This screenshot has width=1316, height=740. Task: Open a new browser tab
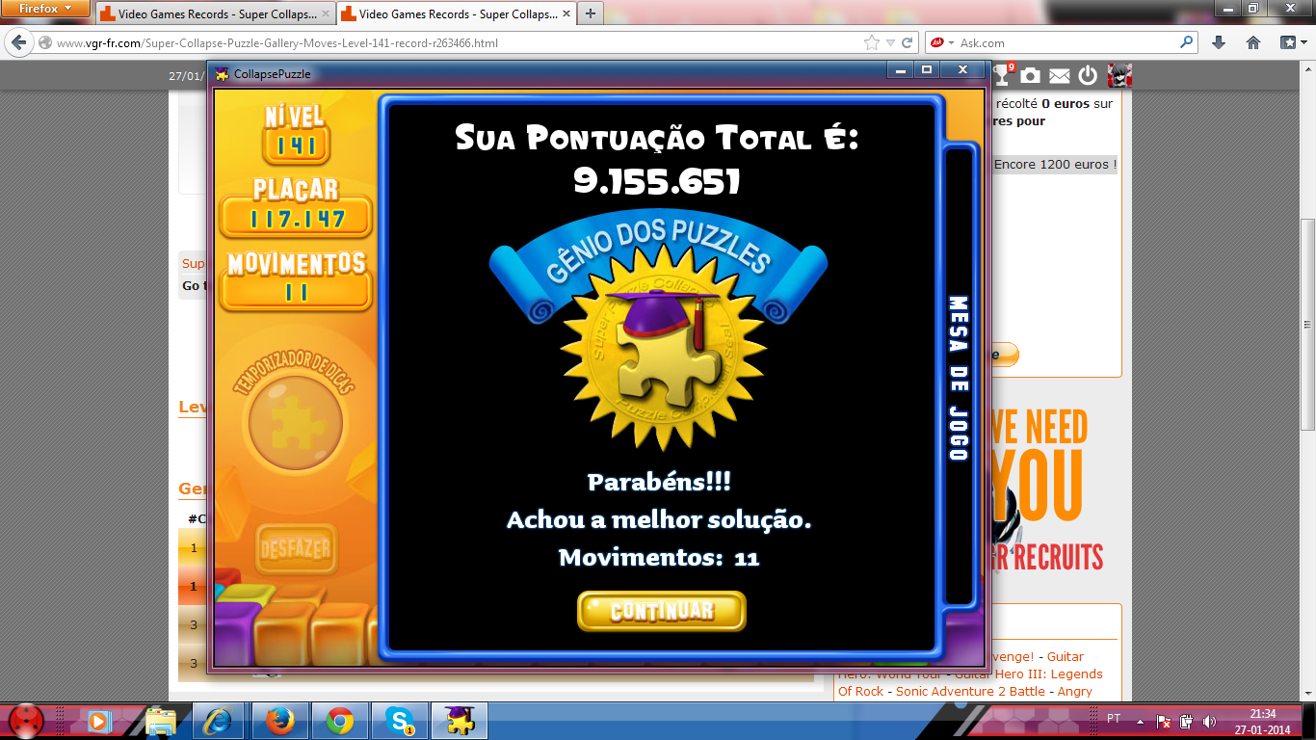pos(590,13)
